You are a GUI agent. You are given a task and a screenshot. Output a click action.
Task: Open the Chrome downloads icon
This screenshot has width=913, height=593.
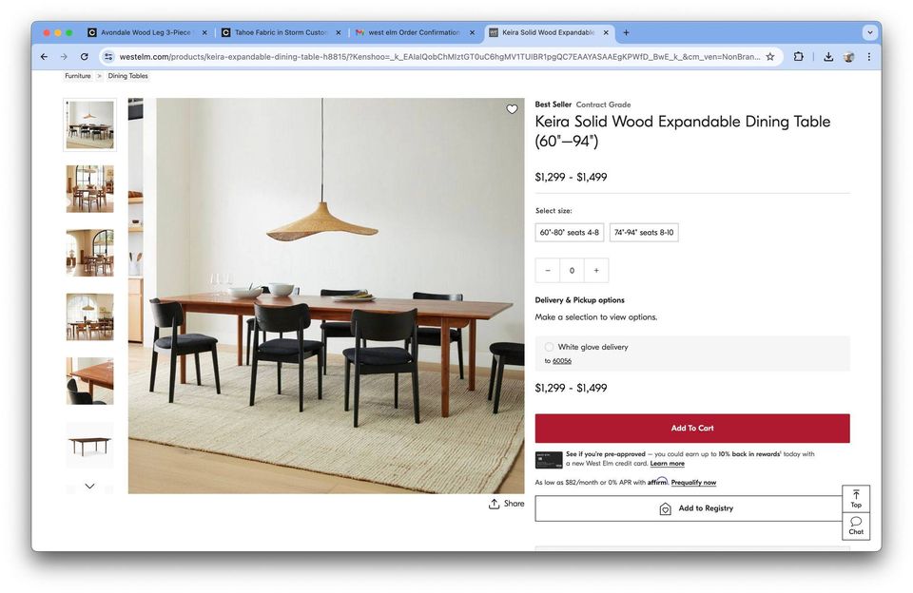pyautogui.click(x=828, y=56)
